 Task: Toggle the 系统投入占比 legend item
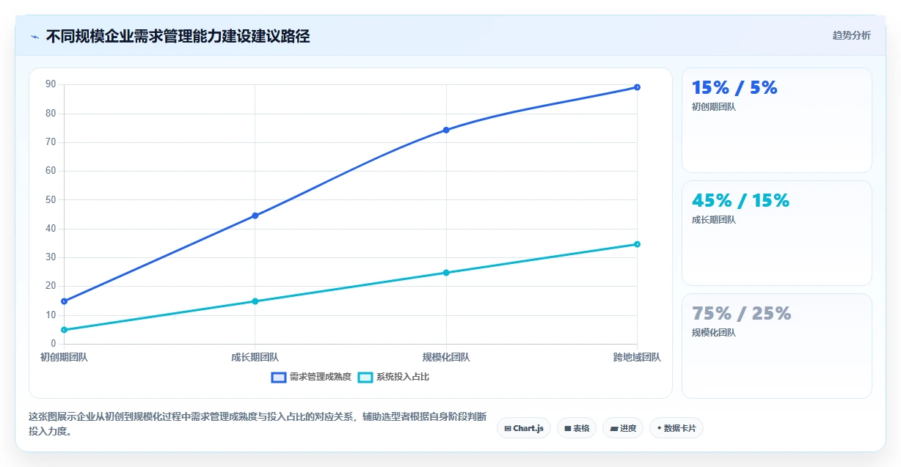[393, 377]
